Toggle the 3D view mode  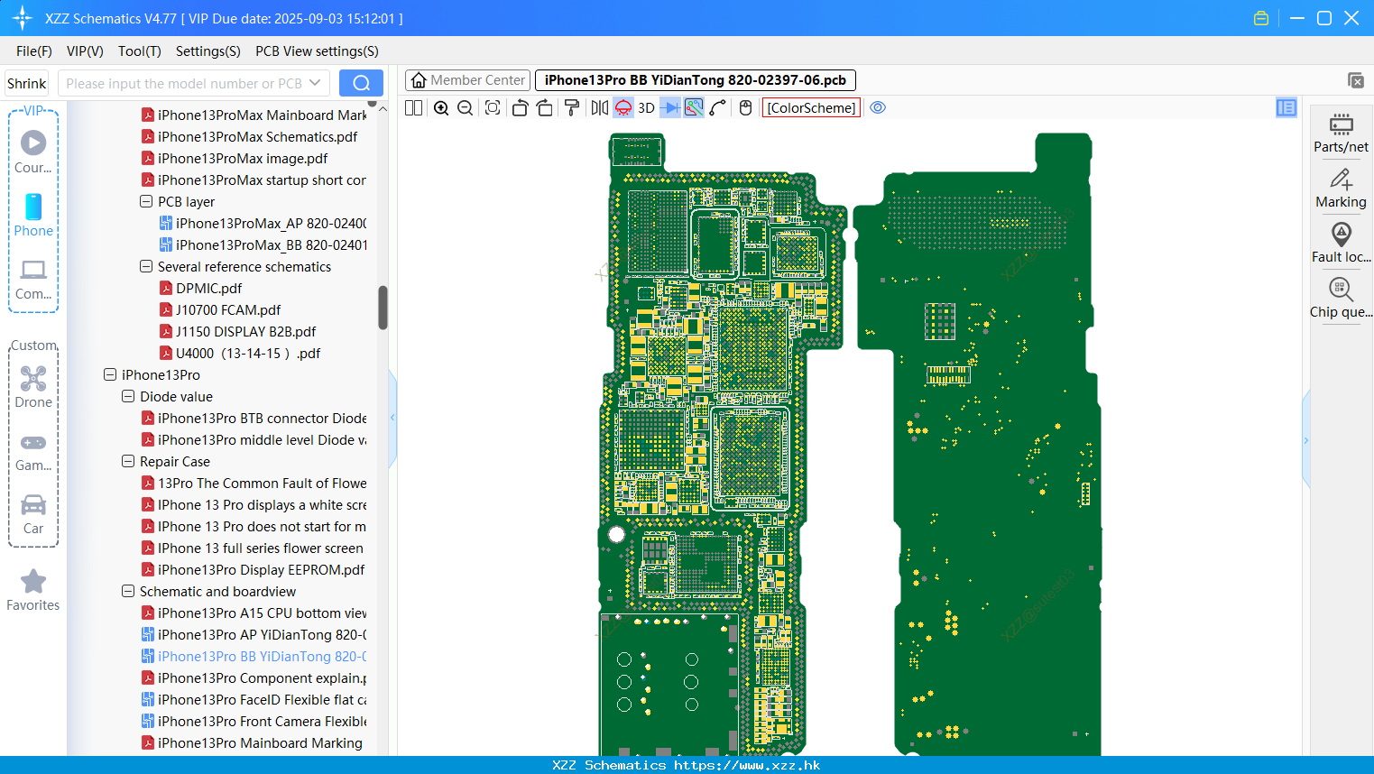(646, 108)
